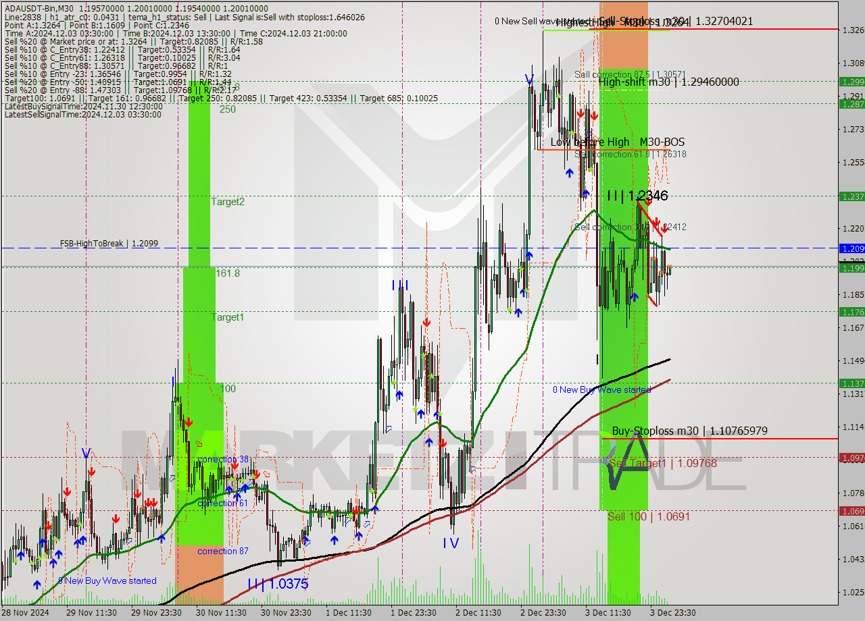Viewport: 865px width, 621px height.
Task: Select the 'Sell %20 @ Entry -50' line
Action: point(118,82)
